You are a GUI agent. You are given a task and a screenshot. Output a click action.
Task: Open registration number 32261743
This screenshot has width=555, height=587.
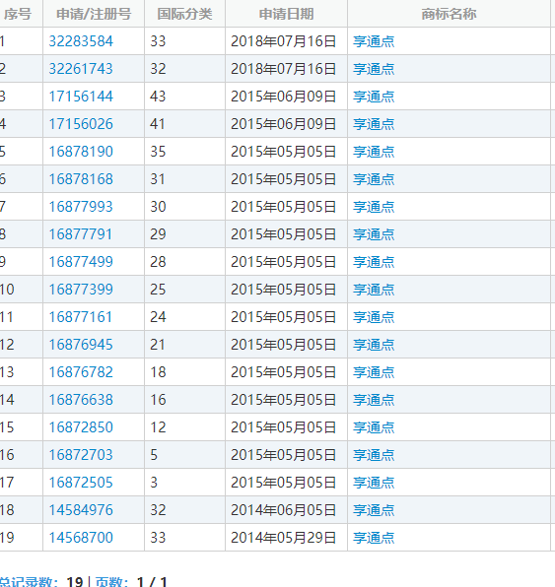[x=81, y=69]
